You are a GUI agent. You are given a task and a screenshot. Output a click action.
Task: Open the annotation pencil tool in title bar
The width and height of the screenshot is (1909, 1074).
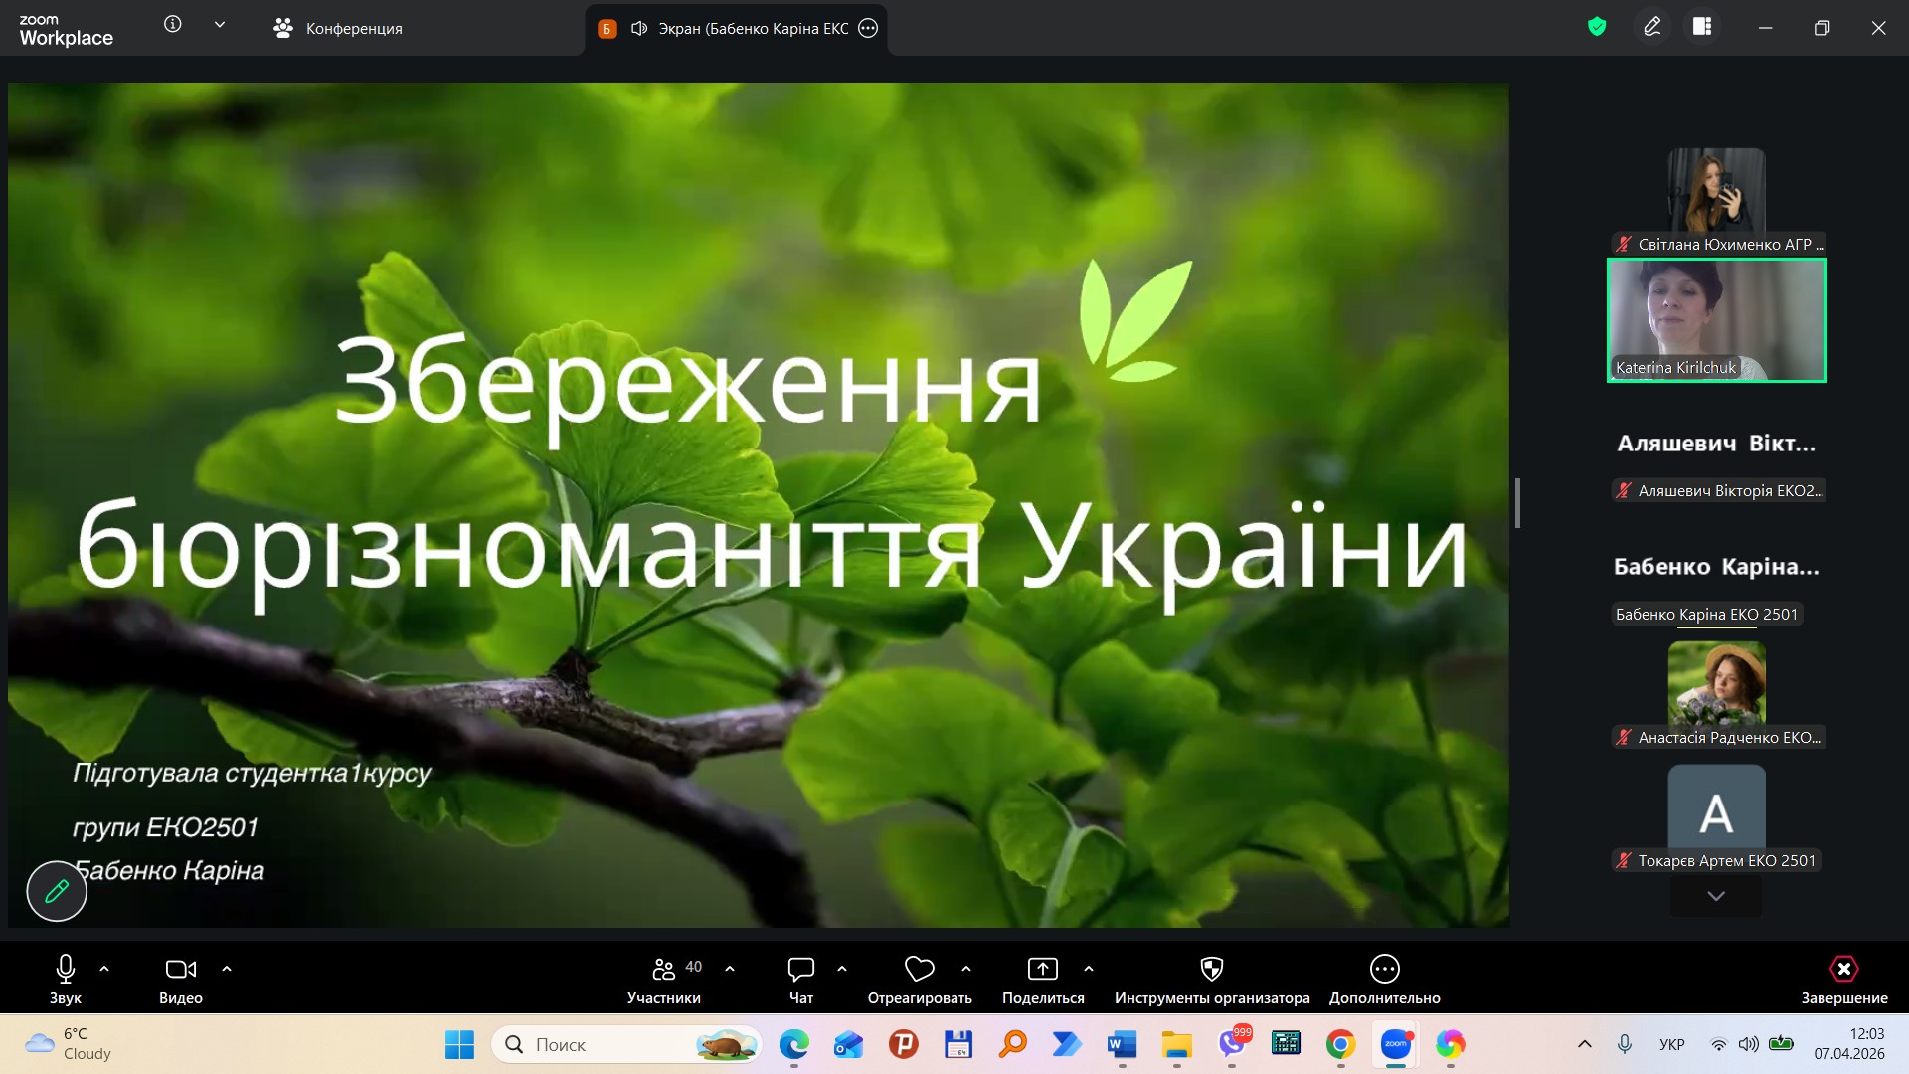click(1651, 27)
